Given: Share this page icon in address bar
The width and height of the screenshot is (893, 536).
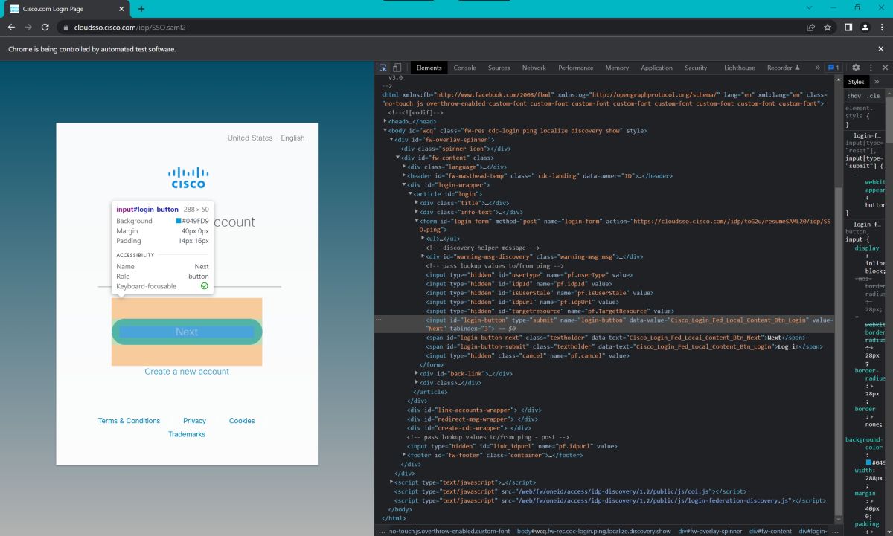Looking at the screenshot, I should 810,28.
